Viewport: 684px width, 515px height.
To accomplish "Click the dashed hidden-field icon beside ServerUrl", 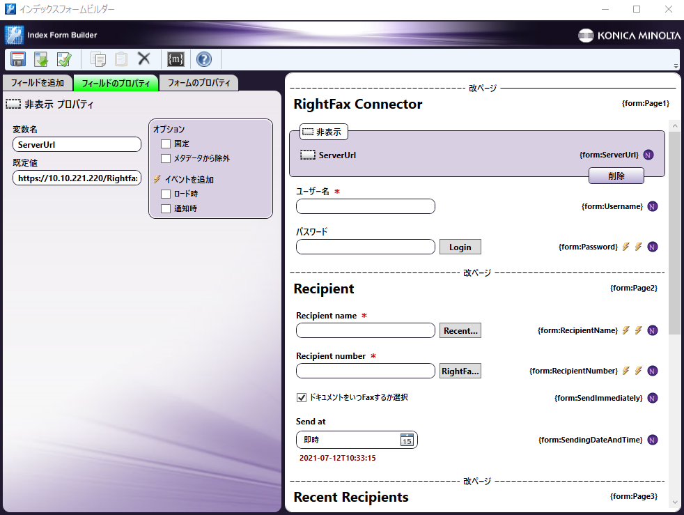I will [x=308, y=155].
